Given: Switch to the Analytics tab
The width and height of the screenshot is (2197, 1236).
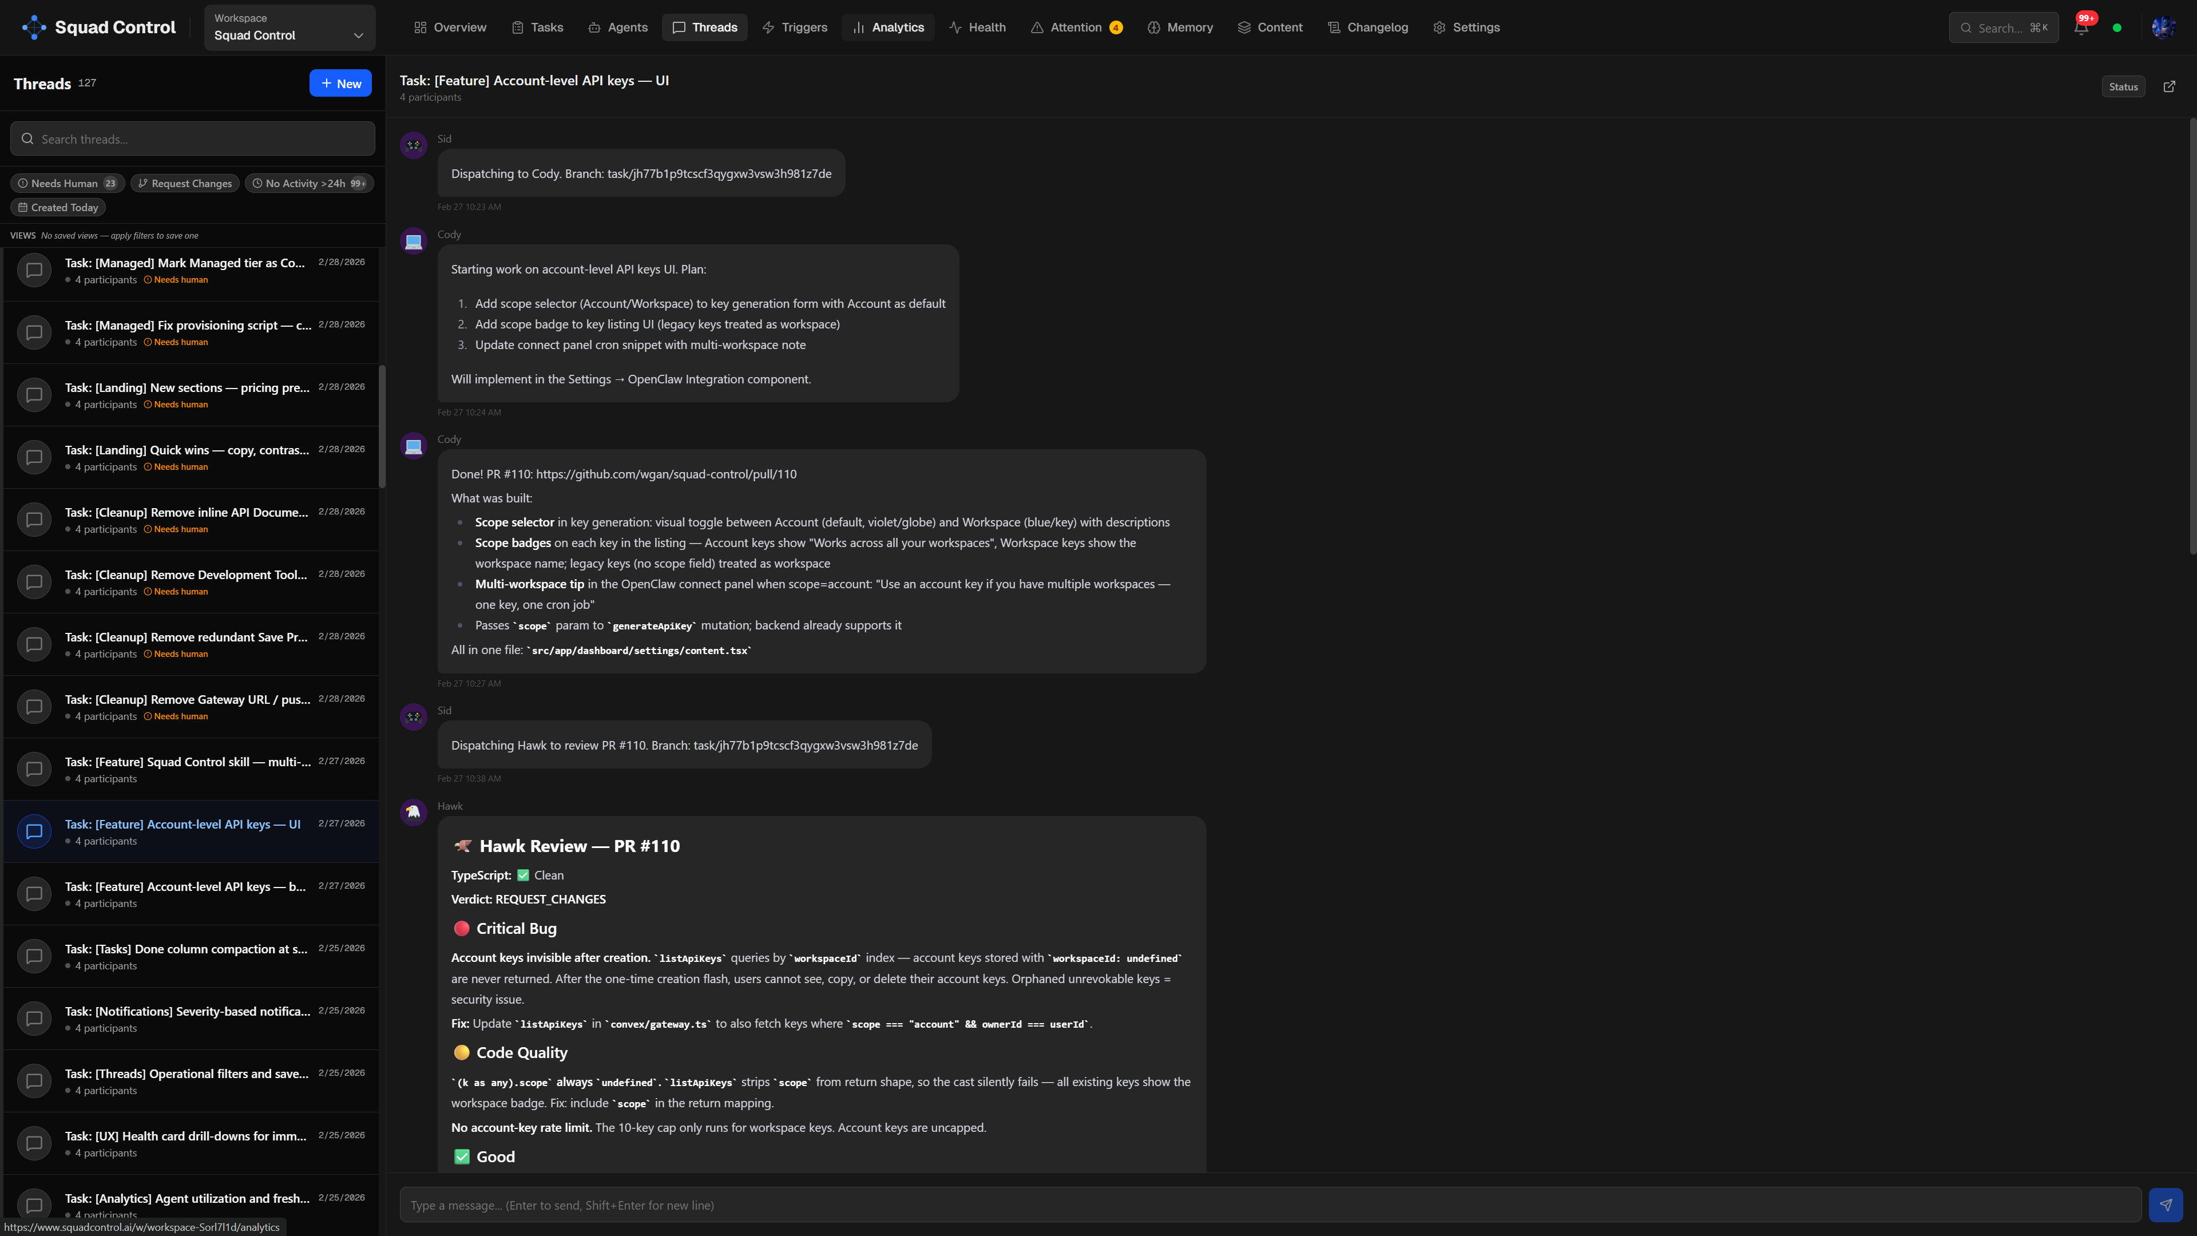Looking at the screenshot, I should coord(888,27).
